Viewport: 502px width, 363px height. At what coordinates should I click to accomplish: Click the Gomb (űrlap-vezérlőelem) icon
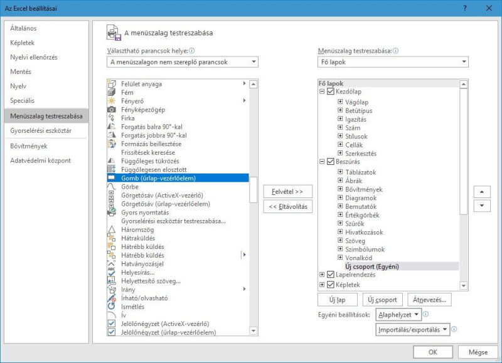coord(112,178)
